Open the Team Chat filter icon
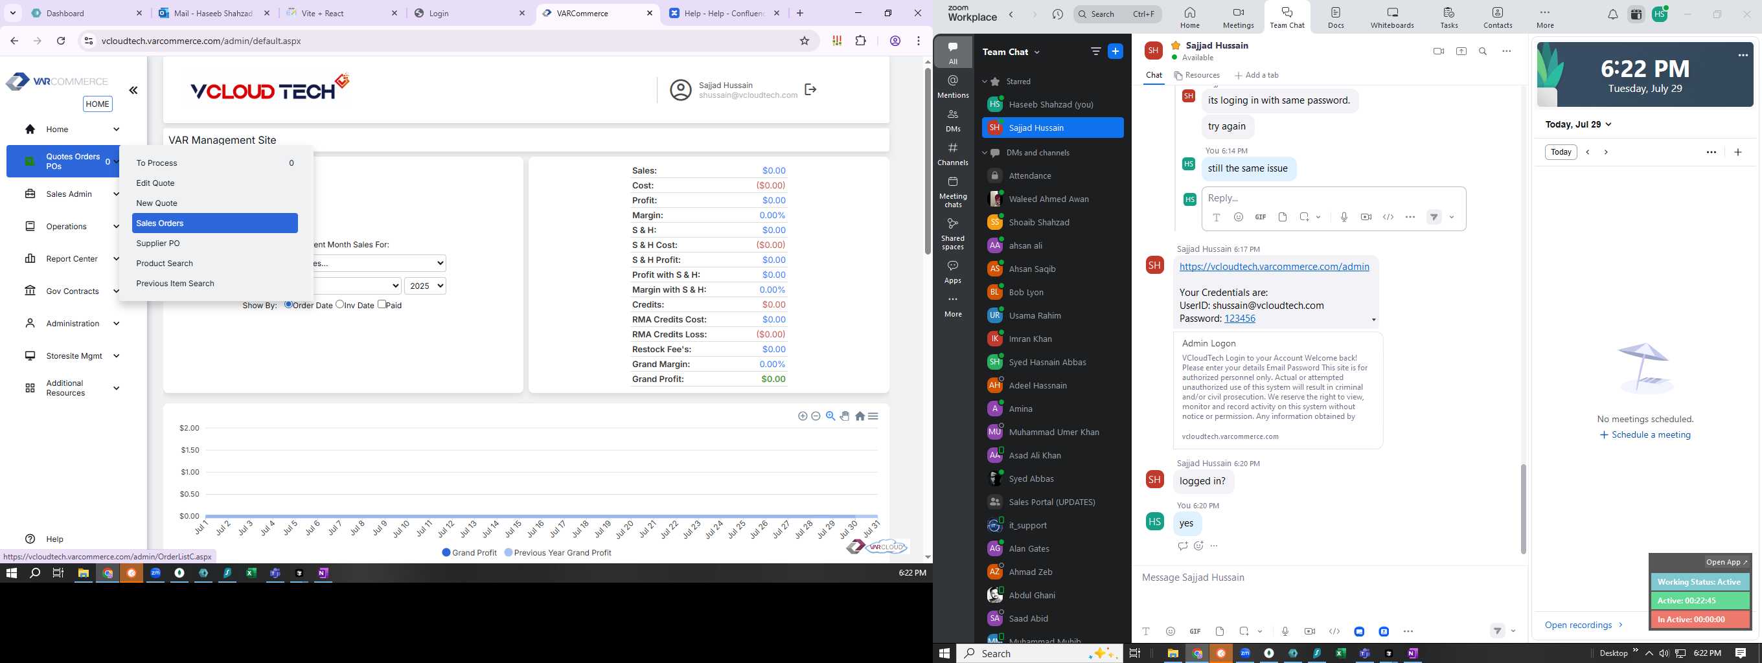Screen dimensions: 1762x663 [x=1095, y=51]
